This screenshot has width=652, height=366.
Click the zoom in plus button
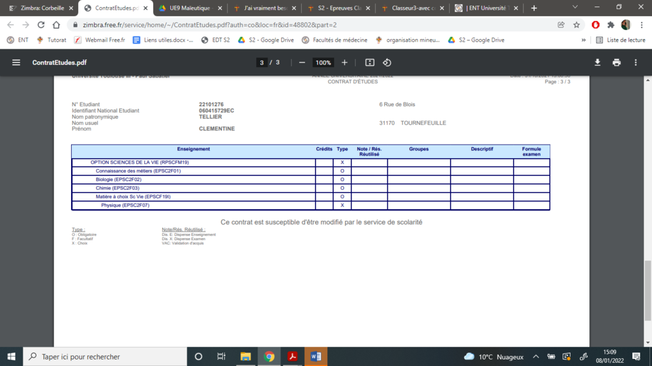click(344, 63)
